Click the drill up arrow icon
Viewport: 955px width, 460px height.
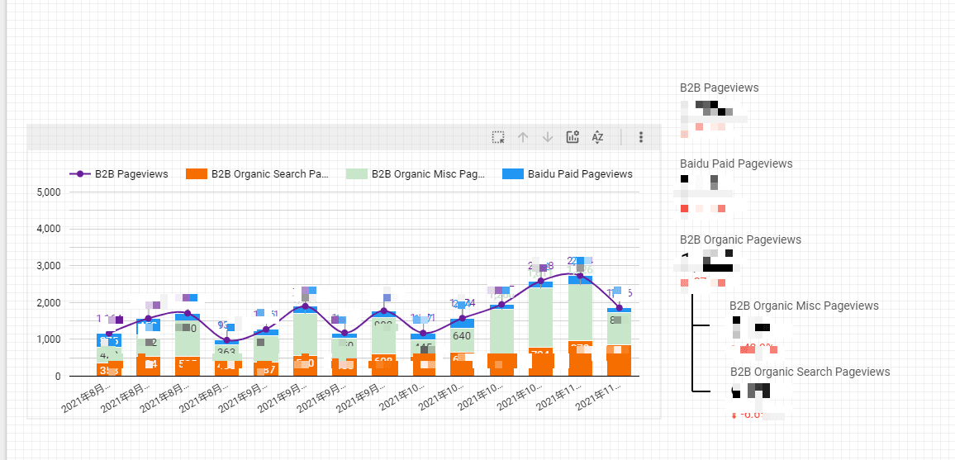pyautogui.click(x=522, y=138)
